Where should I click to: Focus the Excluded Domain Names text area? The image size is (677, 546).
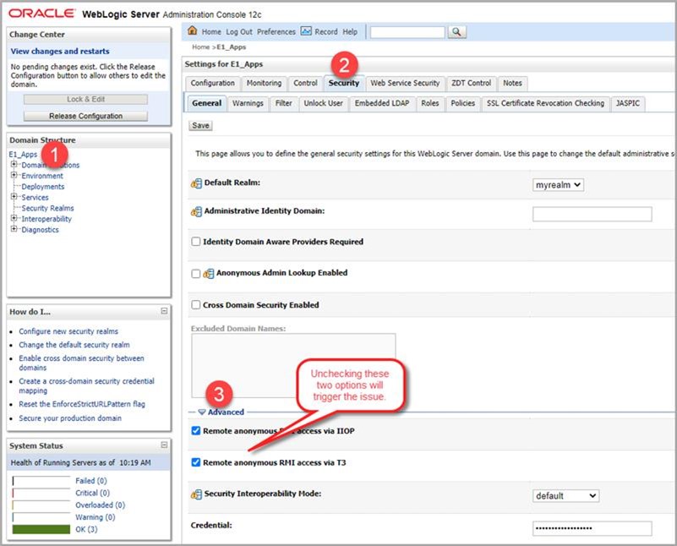(293, 365)
